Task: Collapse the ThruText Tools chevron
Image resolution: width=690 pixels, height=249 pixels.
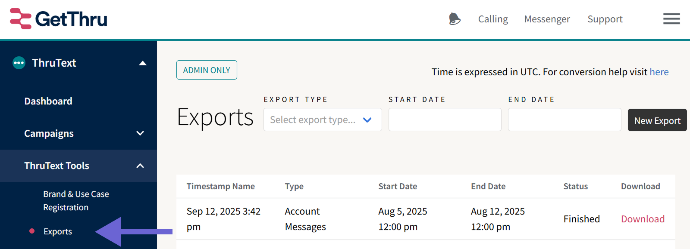Action: pos(140,166)
